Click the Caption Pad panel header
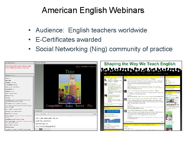Screen dimensions: 188x141 click(66, 111)
